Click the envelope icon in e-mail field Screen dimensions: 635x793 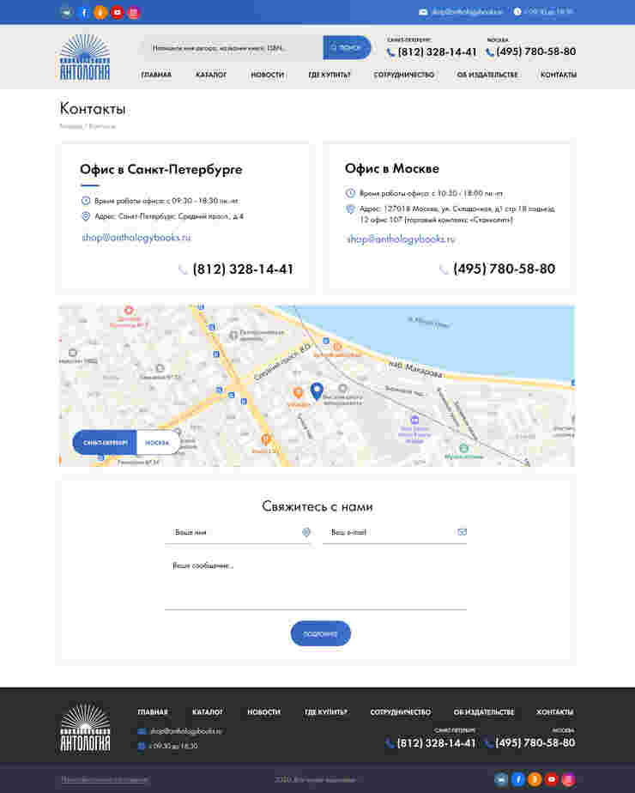coord(463,532)
